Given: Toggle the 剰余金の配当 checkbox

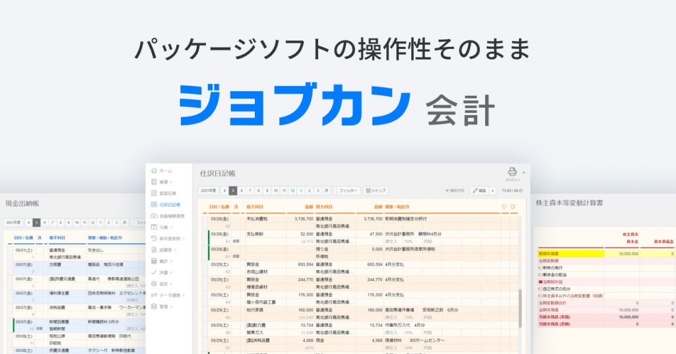Looking at the screenshot, I should (x=541, y=275).
